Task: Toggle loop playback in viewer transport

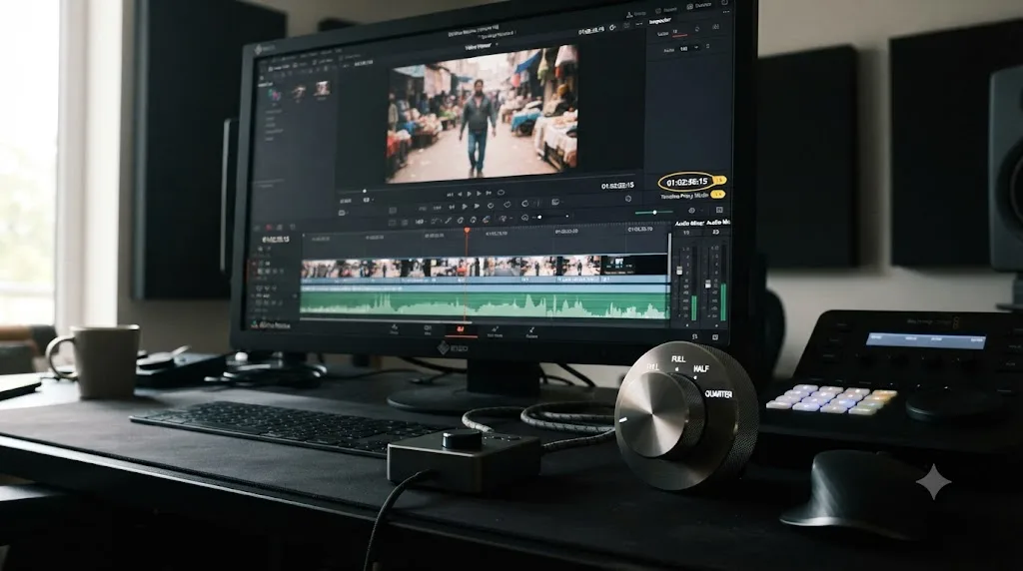Action: tap(501, 193)
